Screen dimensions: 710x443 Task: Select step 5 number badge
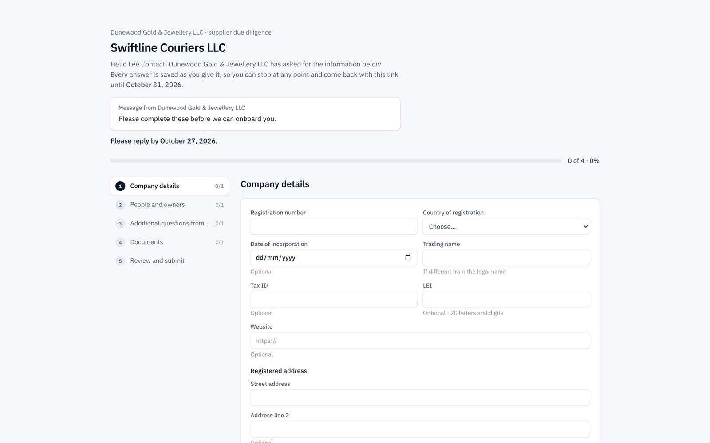pos(120,261)
